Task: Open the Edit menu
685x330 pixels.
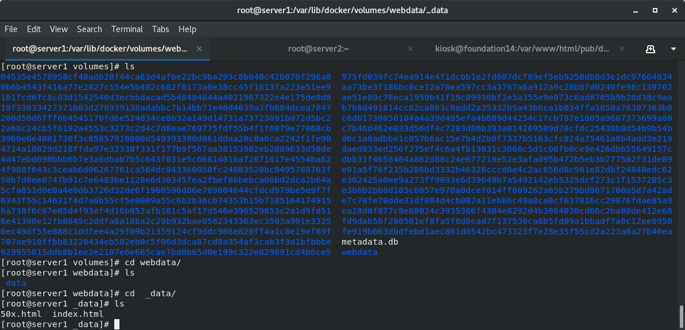Action: pos(34,29)
